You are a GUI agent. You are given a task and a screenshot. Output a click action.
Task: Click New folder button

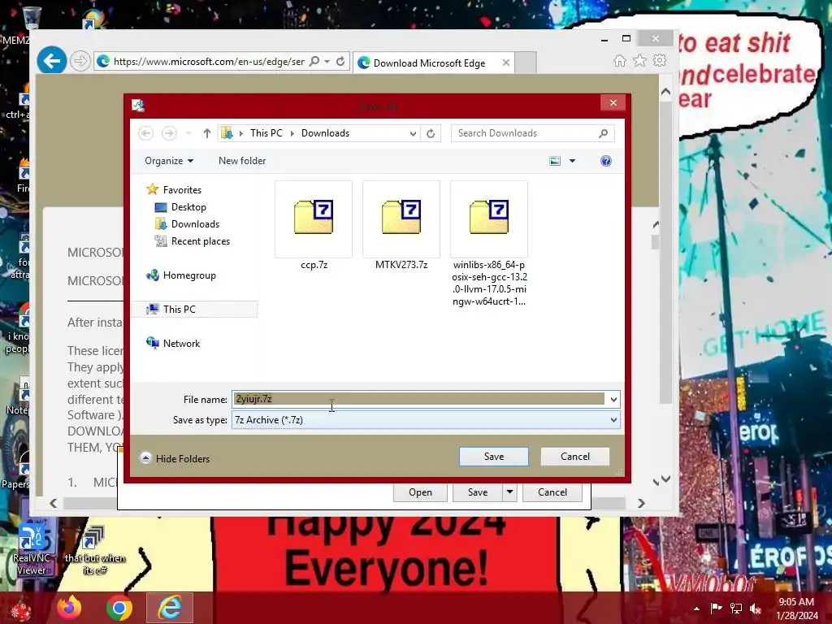point(242,161)
